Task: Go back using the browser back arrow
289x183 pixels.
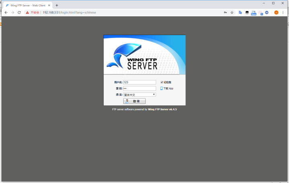Action: point(6,12)
